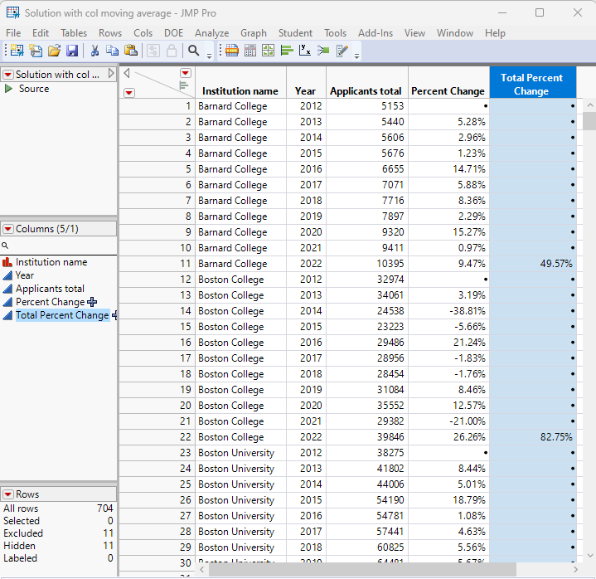Click the four-panel grid toolbar icon
This screenshot has width=596, height=579.
coord(269,51)
